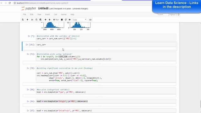Cut selected cells with scissors icon
Viewport: 201px width, 113px height.
pyautogui.click(x=32, y=19)
